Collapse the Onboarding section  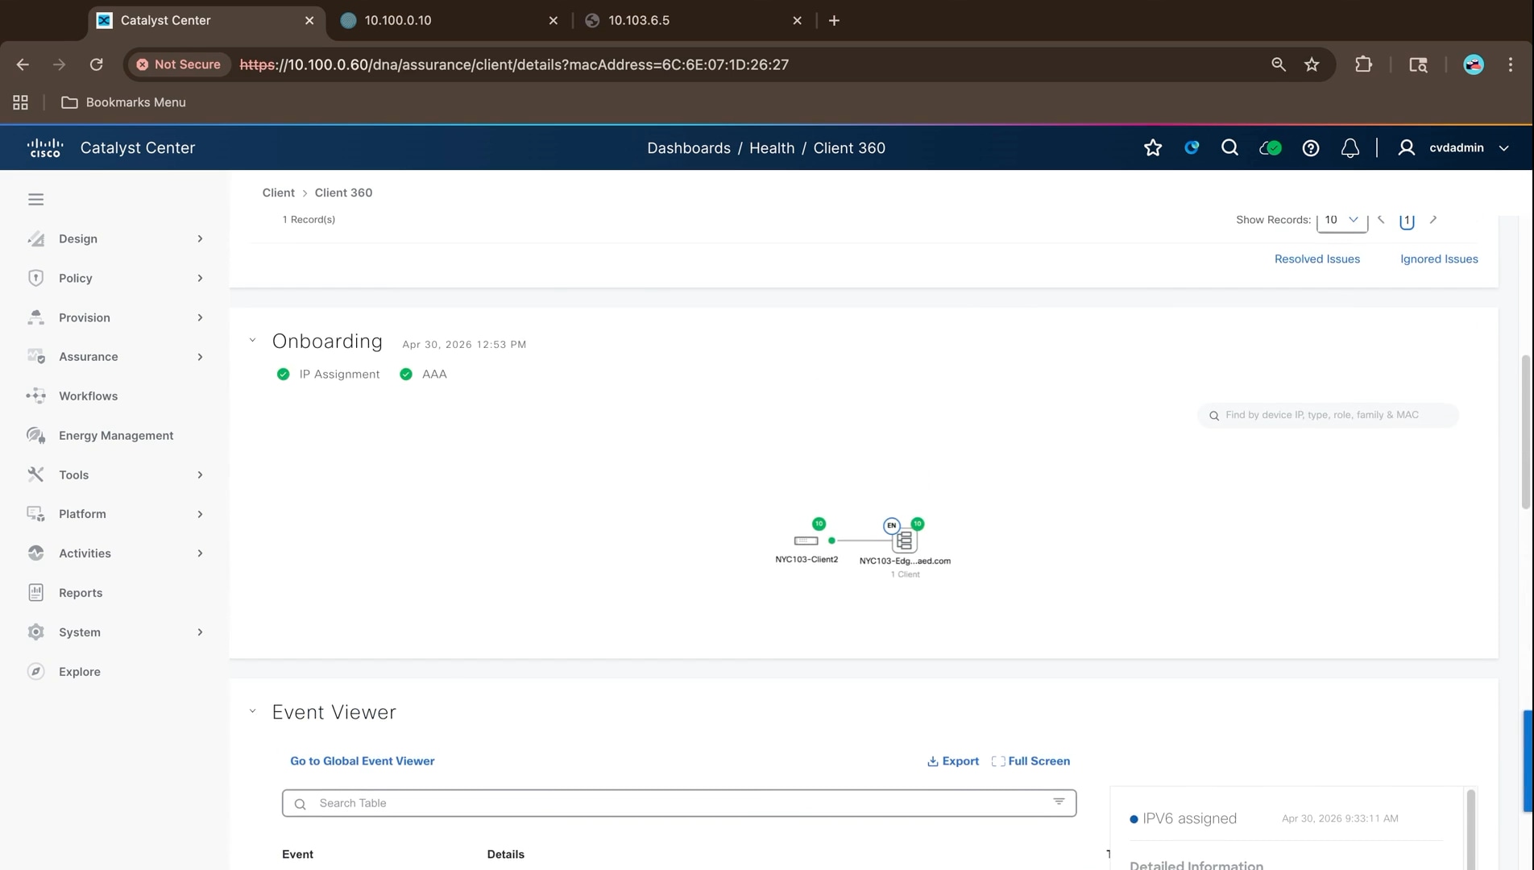click(x=252, y=341)
